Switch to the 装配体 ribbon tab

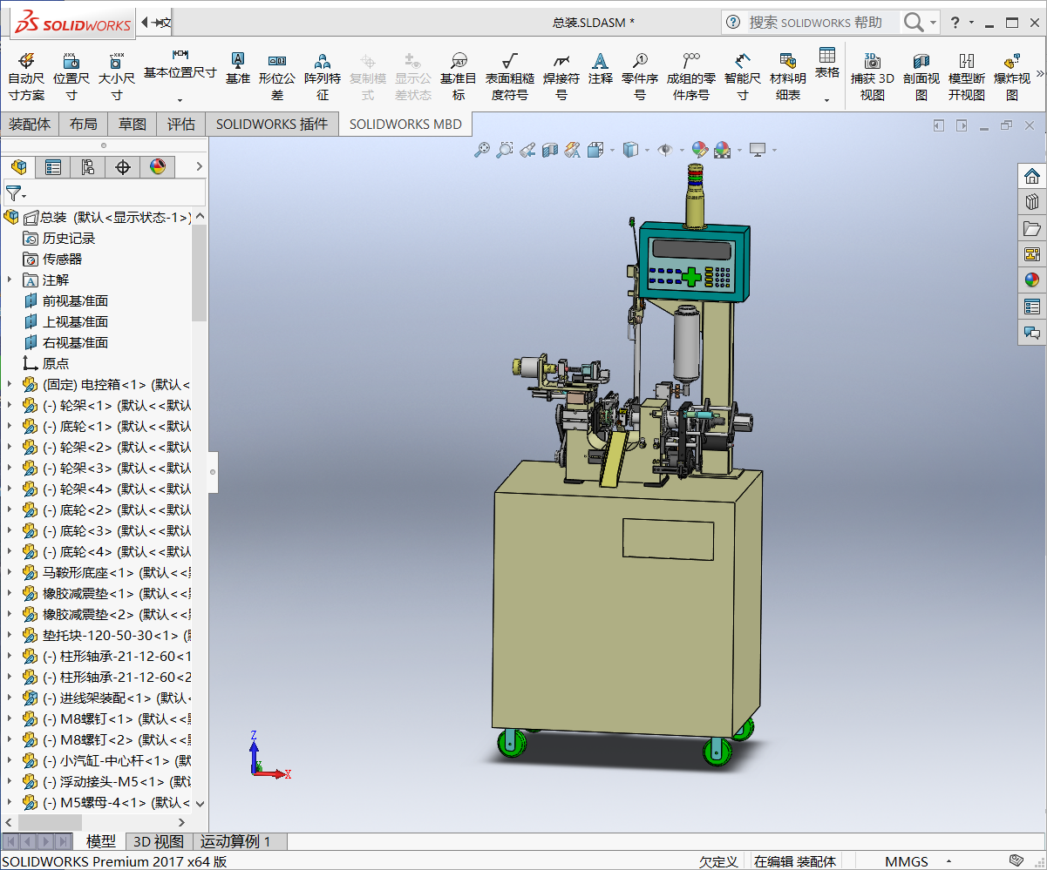coord(30,125)
